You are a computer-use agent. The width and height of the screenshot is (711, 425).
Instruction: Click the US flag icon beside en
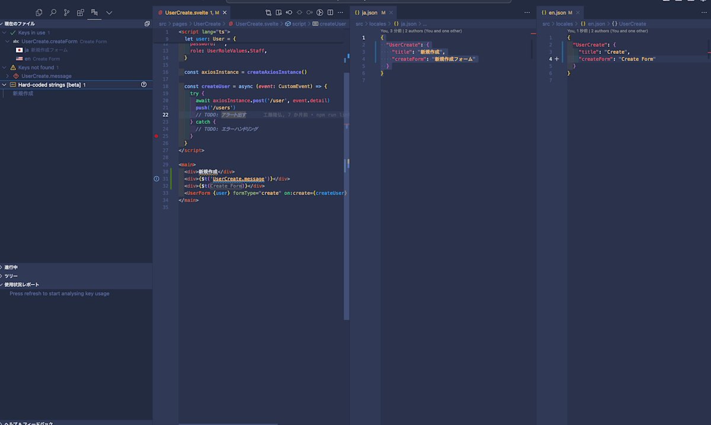pyautogui.click(x=19, y=59)
